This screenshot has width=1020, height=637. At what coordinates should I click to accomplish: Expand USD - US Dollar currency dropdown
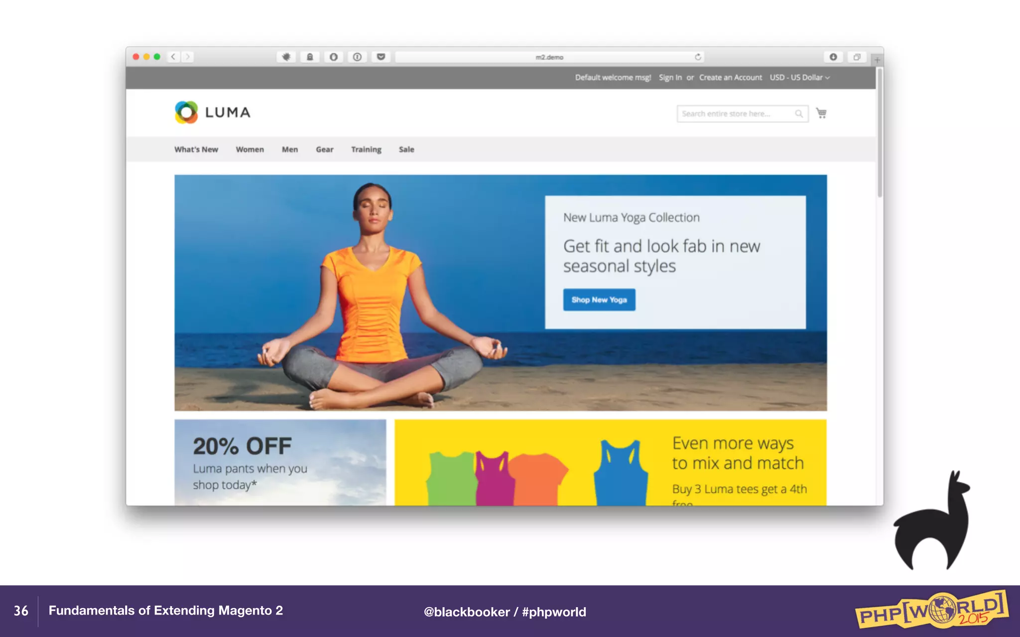pyautogui.click(x=799, y=78)
